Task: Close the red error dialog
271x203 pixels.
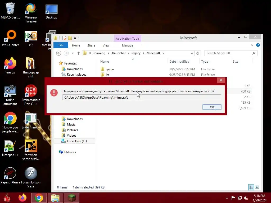Action: [x=221, y=80]
